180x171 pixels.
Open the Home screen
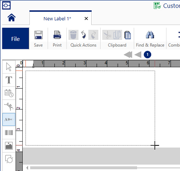pos(11,18)
